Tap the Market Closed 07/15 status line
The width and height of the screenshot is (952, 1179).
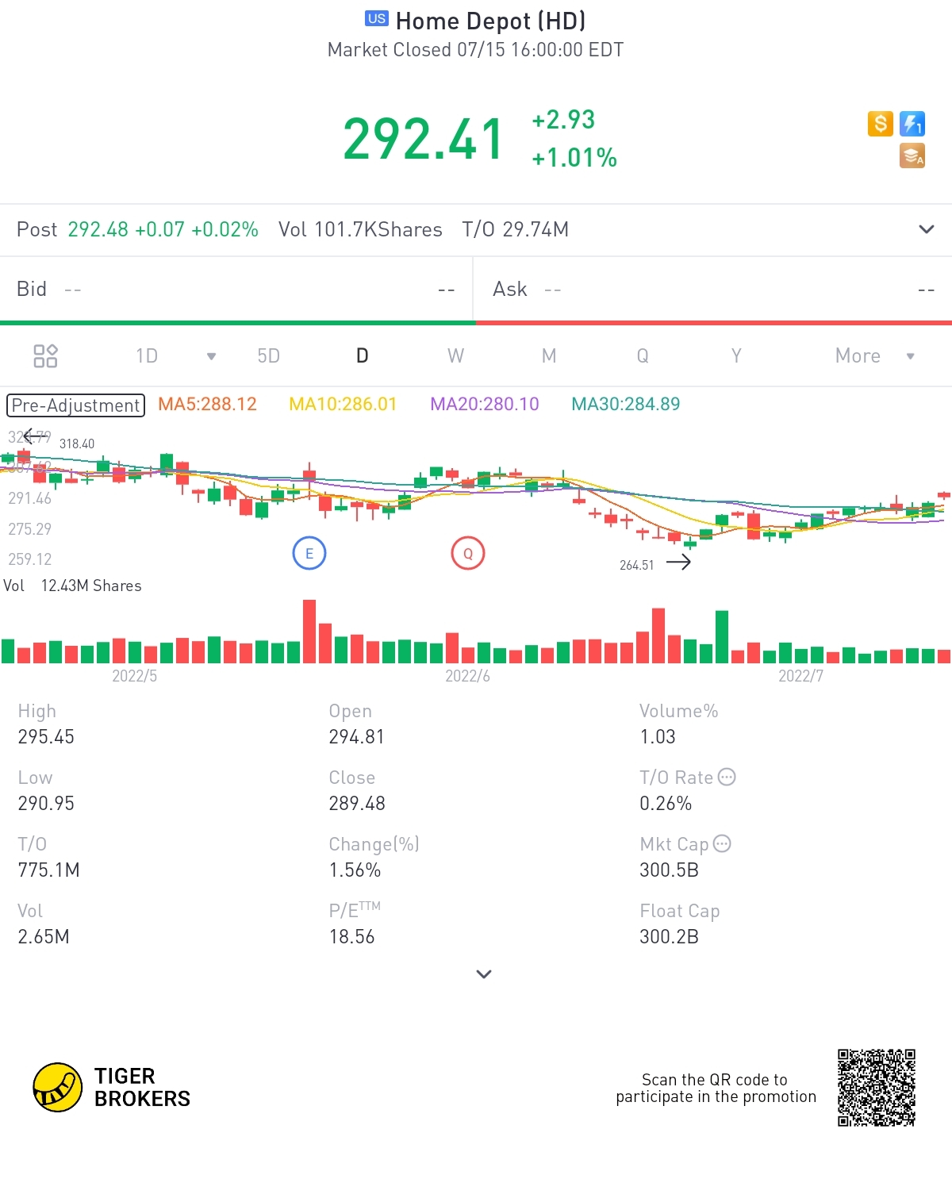[x=476, y=50]
